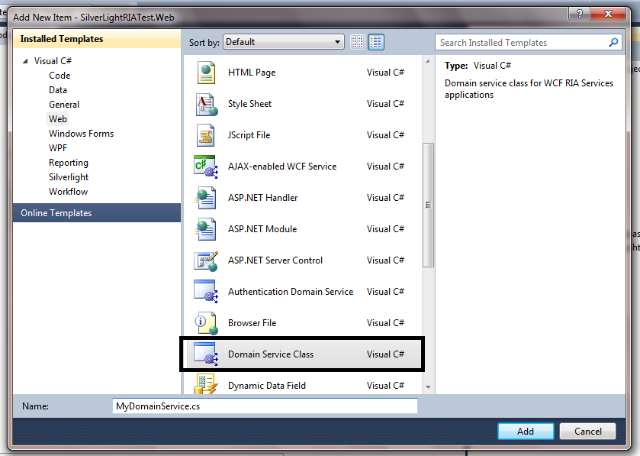Select the WPF category
Image resolution: width=640 pixels, height=456 pixels.
coord(58,148)
